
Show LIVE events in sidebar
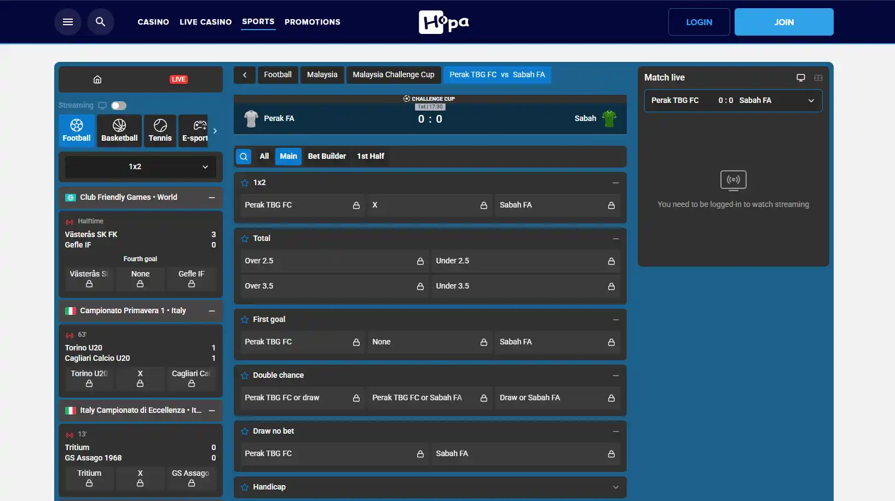coord(178,79)
